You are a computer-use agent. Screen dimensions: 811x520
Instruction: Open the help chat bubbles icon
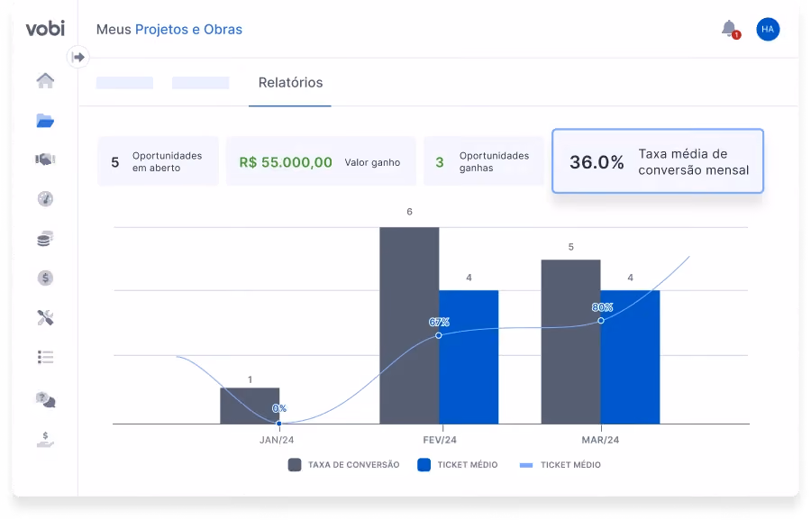click(46, 399)
